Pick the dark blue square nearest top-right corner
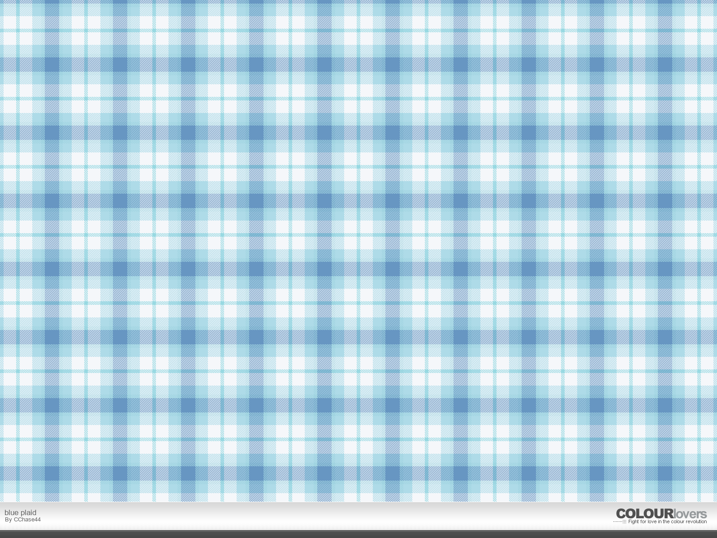Image resolution: width=717 pixels, height=538 pixels. (x=665, y=65)
